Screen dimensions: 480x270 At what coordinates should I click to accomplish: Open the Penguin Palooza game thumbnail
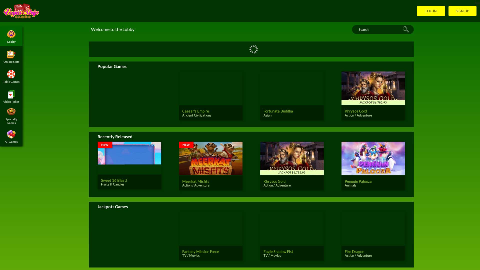373,158
